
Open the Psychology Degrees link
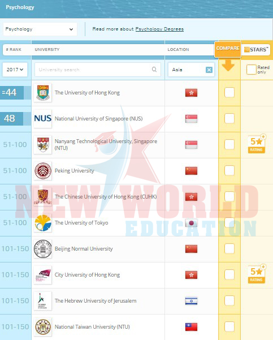click(x=159, y=29)
